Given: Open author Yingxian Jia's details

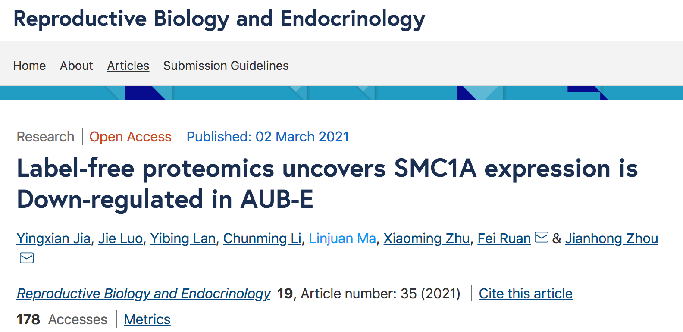Looking at the screenshot, I should (x=53, y=238).
